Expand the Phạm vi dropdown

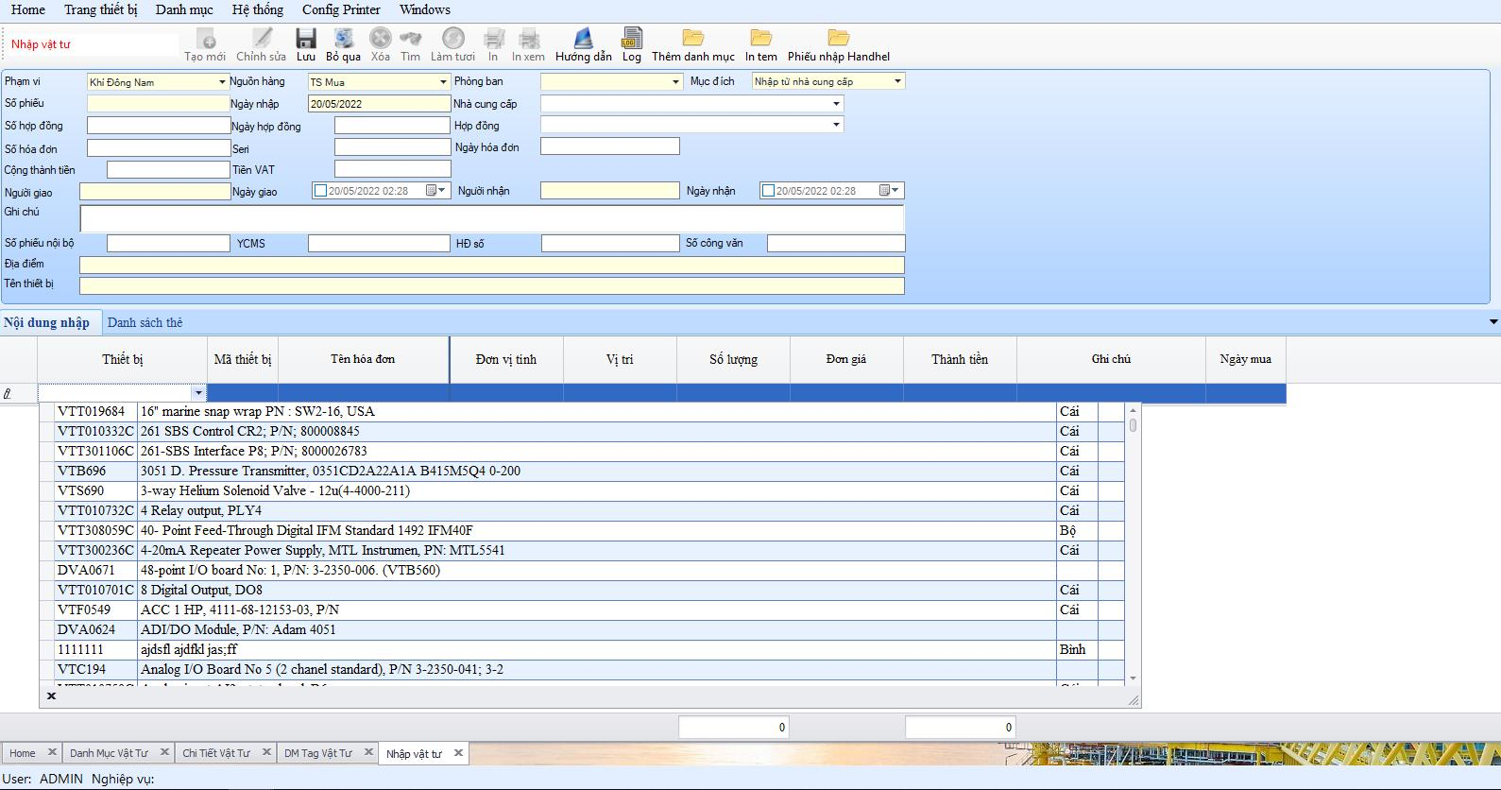(222, 82)
